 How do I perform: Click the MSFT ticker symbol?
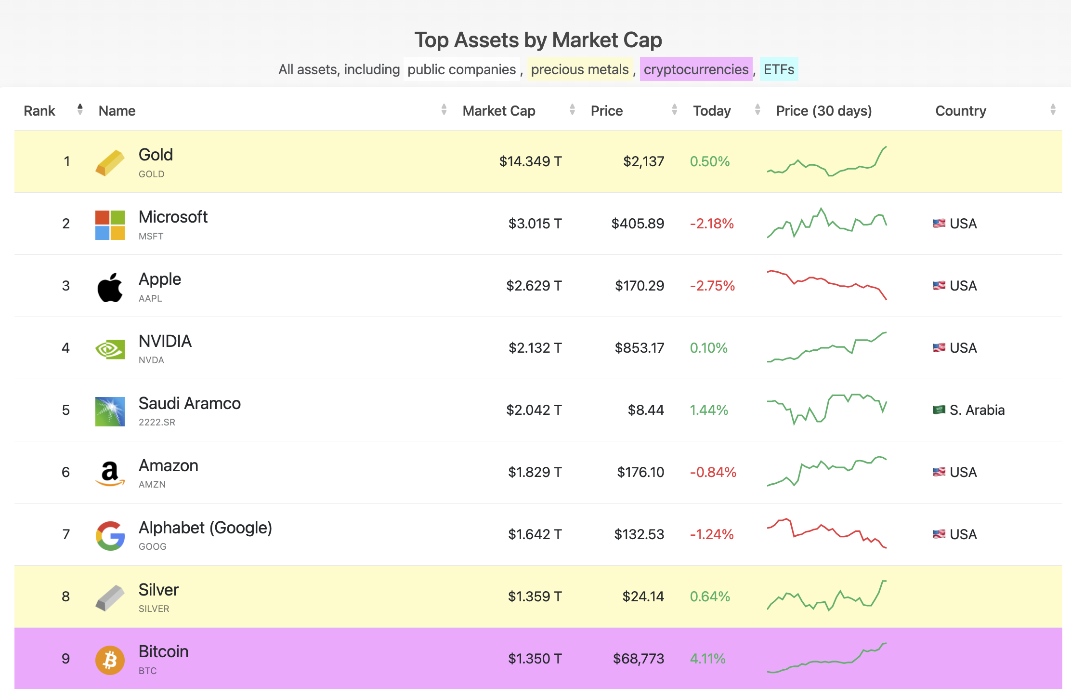coord(151,237)
